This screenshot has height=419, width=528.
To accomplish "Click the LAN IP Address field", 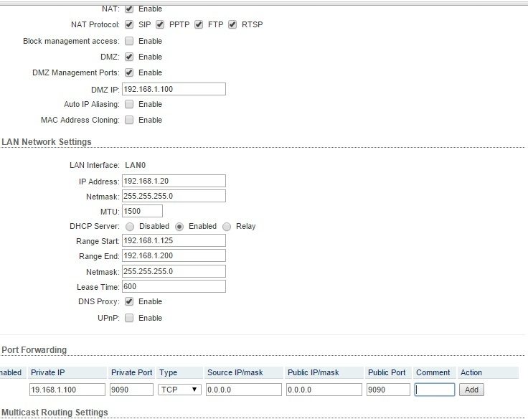I will coord(174,181).
